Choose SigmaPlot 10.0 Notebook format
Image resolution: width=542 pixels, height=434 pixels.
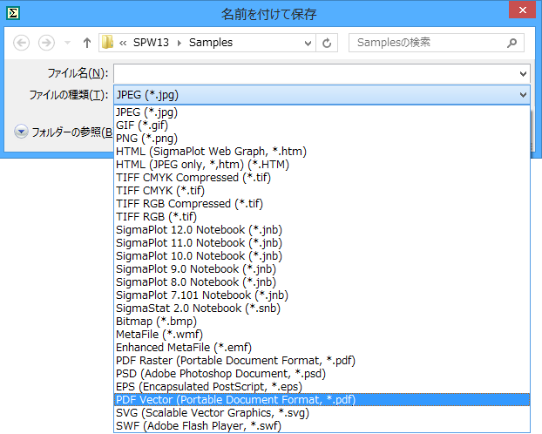[322, 256]
